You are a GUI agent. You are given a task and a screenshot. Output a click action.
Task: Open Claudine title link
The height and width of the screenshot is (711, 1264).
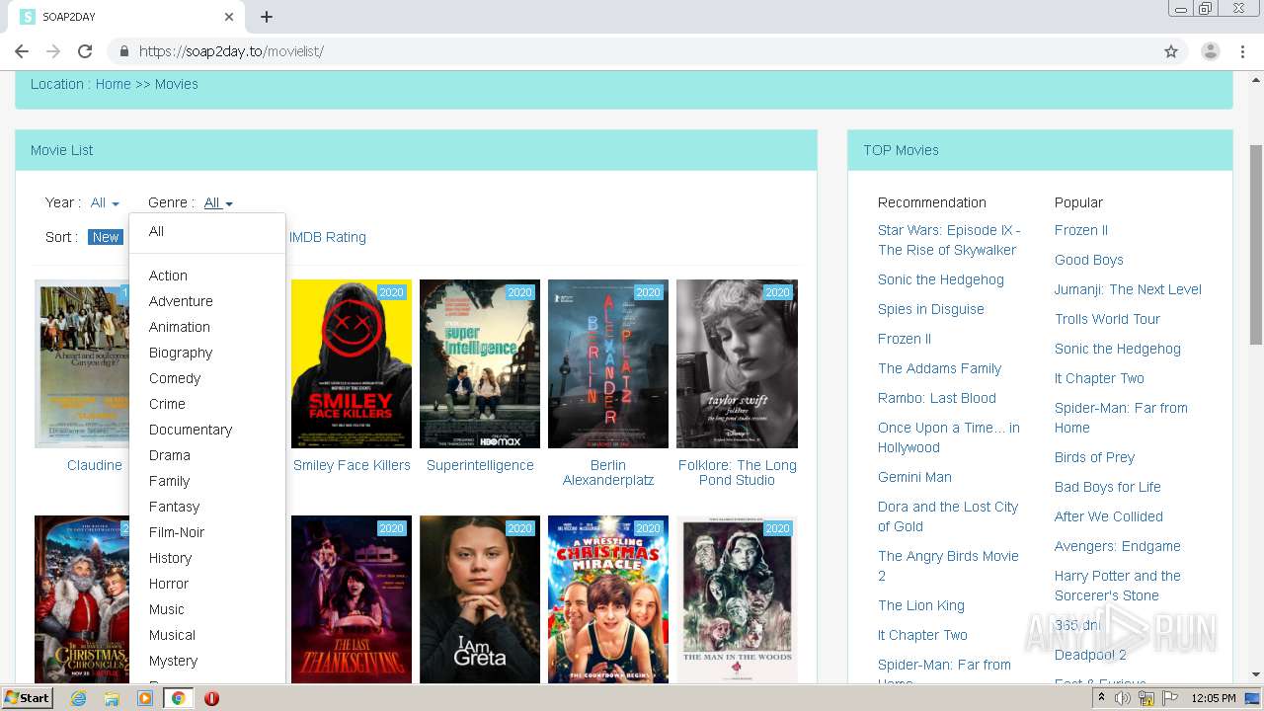pyautogui.click(x=95, y=465)
